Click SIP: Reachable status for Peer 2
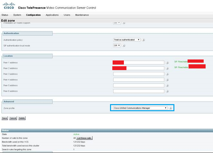Image resolution: width=213 pixels, height=153 pixels. (181, 67)
